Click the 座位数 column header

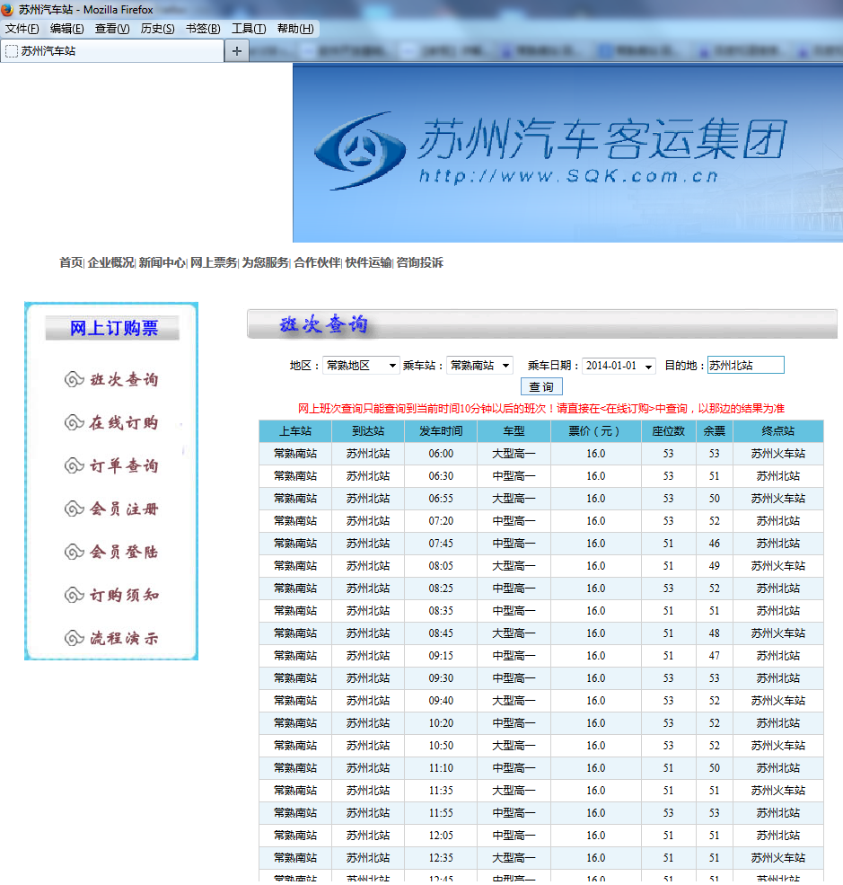coord(668,431)
